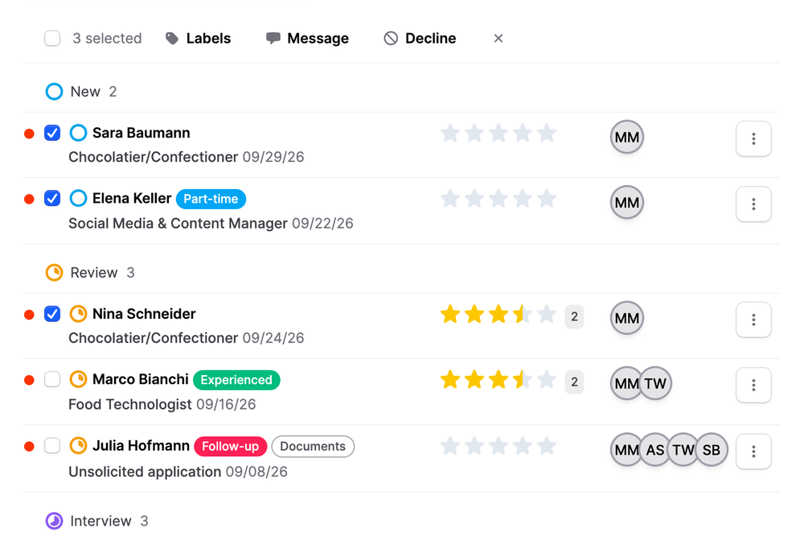Click Sara Baumann's stage status icon
Screen dimensions: 804x536
click(x=78, y=133)
